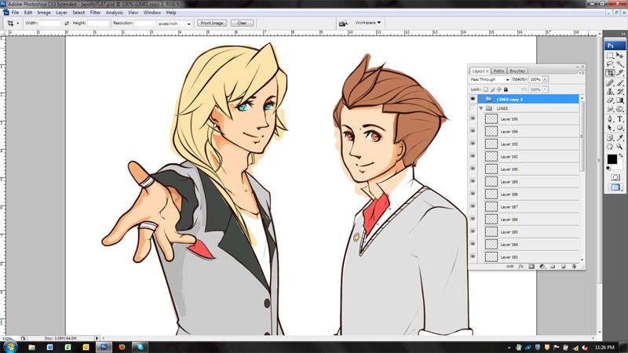Select the Move tool
Viewport: 628px width, 353px height.
pos(620,55)
